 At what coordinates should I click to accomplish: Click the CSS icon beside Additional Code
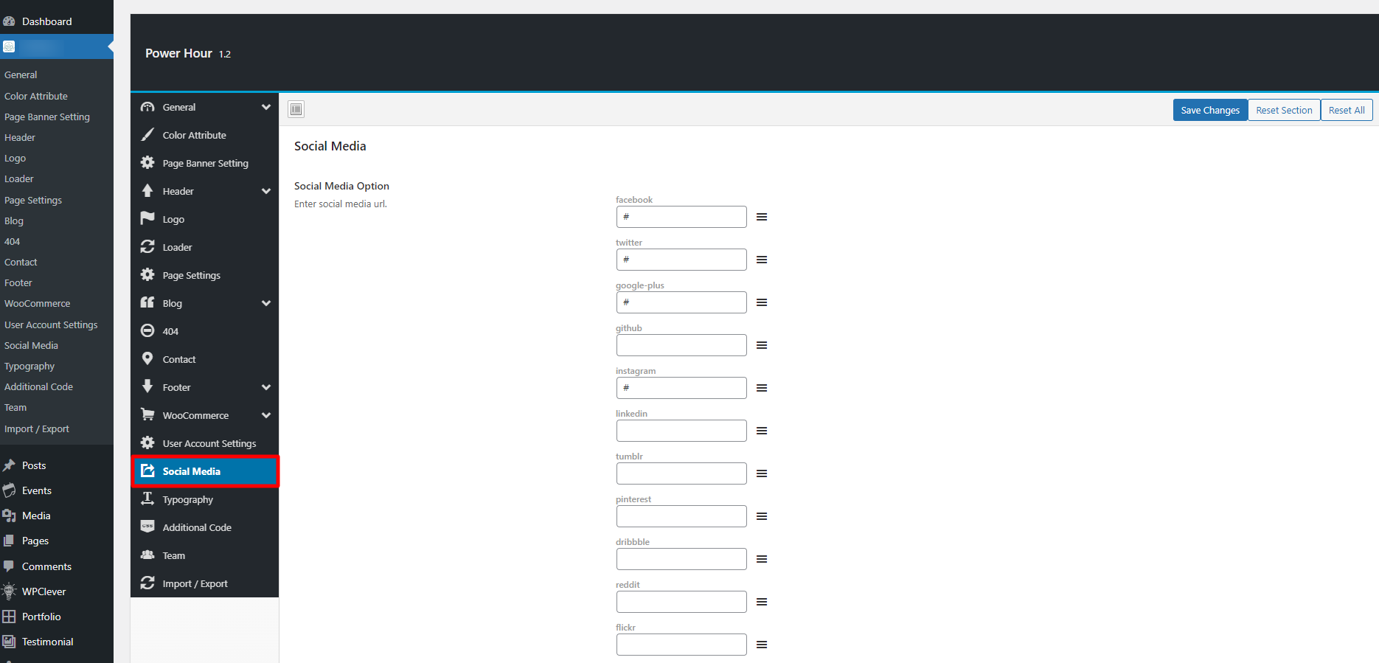147,527
